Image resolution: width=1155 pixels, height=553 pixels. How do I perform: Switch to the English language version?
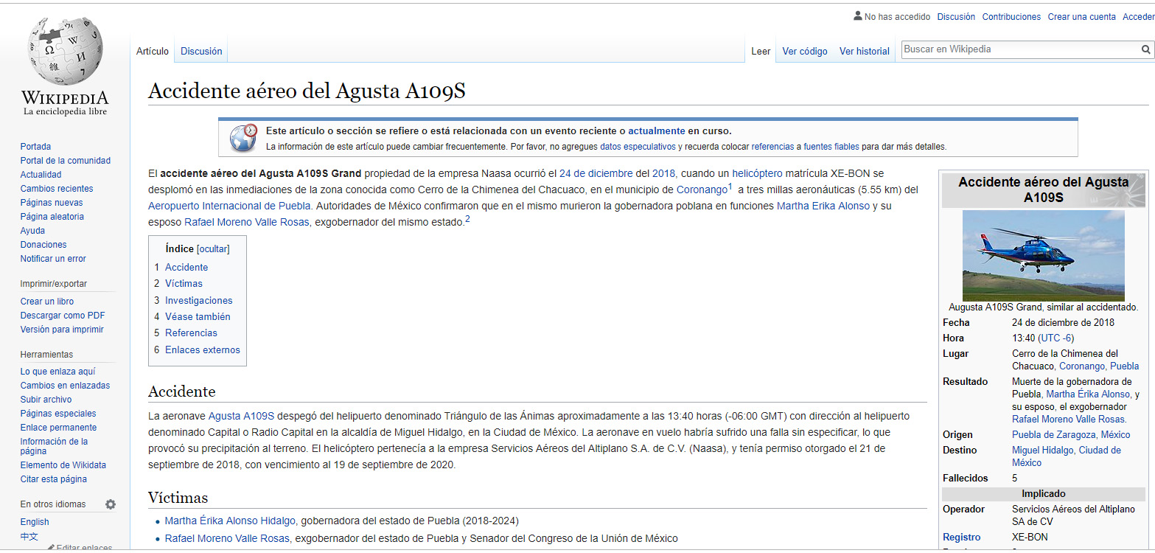(35, 522)
